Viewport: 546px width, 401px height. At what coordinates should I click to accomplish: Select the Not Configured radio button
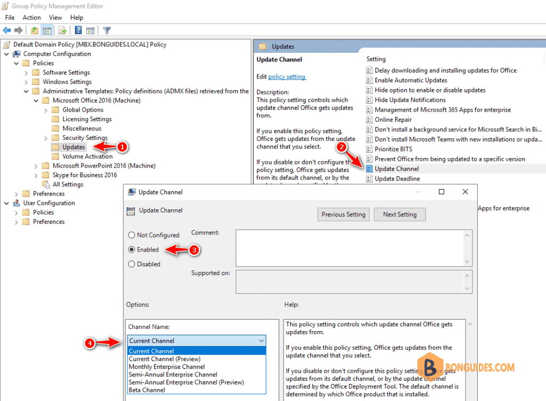132,235
